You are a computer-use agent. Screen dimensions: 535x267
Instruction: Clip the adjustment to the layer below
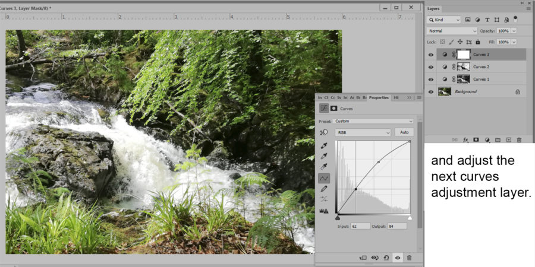point(363,258)
